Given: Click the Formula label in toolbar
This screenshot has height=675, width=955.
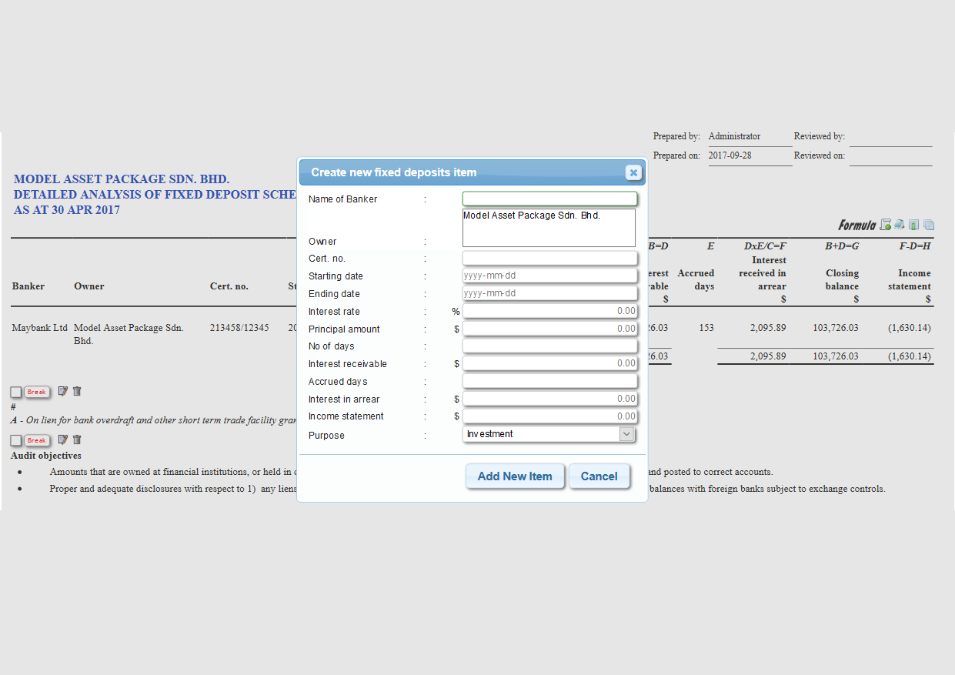Looking at the screenshot, I should point(856,226).
